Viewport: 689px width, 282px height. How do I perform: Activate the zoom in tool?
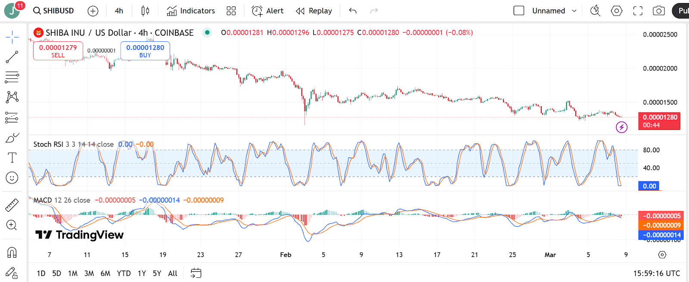point(12,225)
